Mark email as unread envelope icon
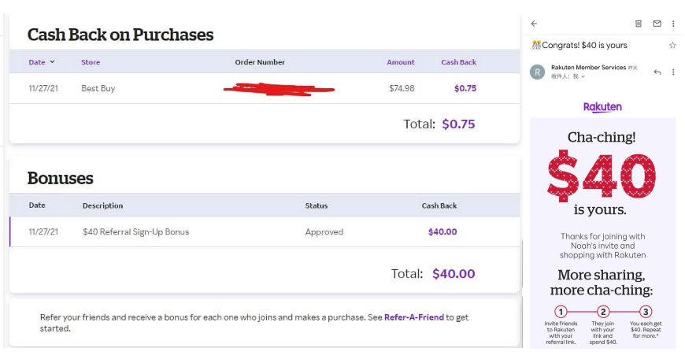 (x=657, y=24)
